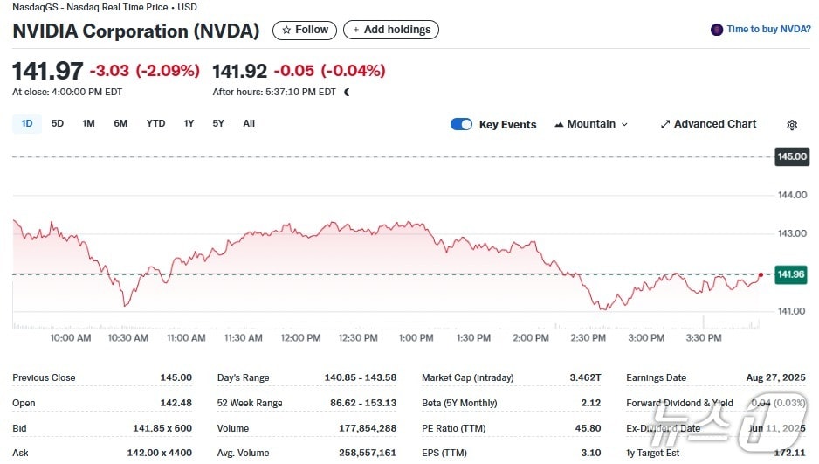819x464 pixels.
Task: Open chart settings gear icon
Action: tap(792, 125)
